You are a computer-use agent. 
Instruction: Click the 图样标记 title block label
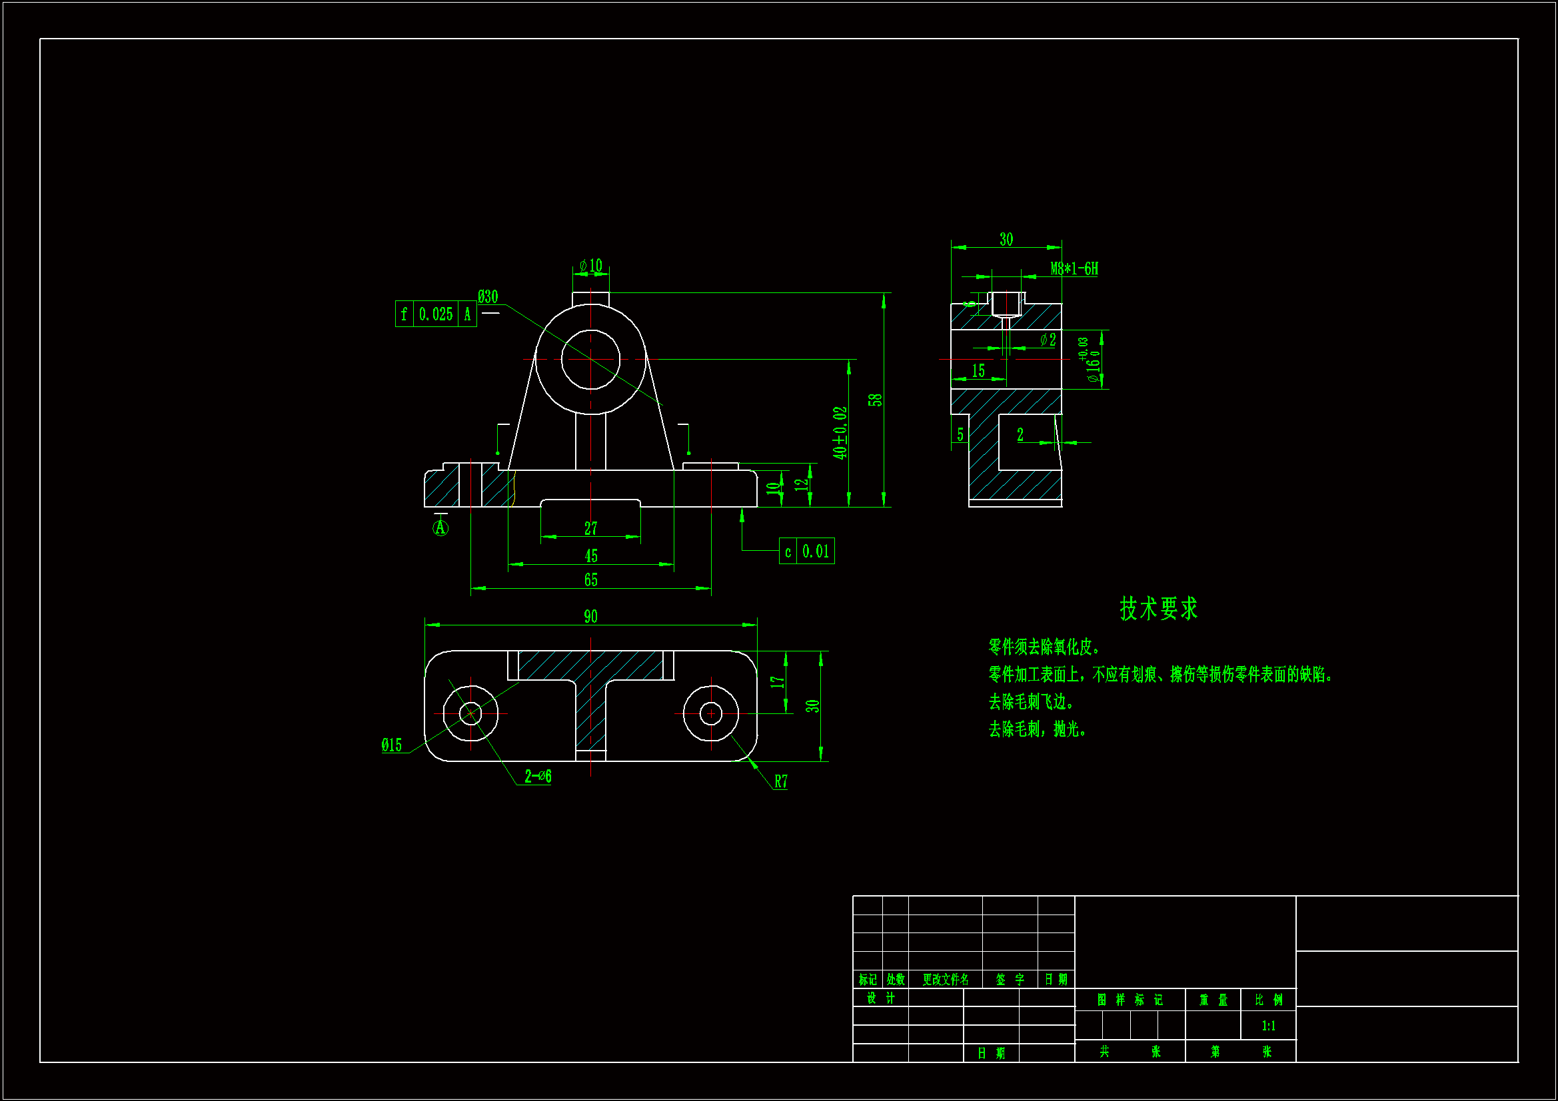pos(1130,999)
